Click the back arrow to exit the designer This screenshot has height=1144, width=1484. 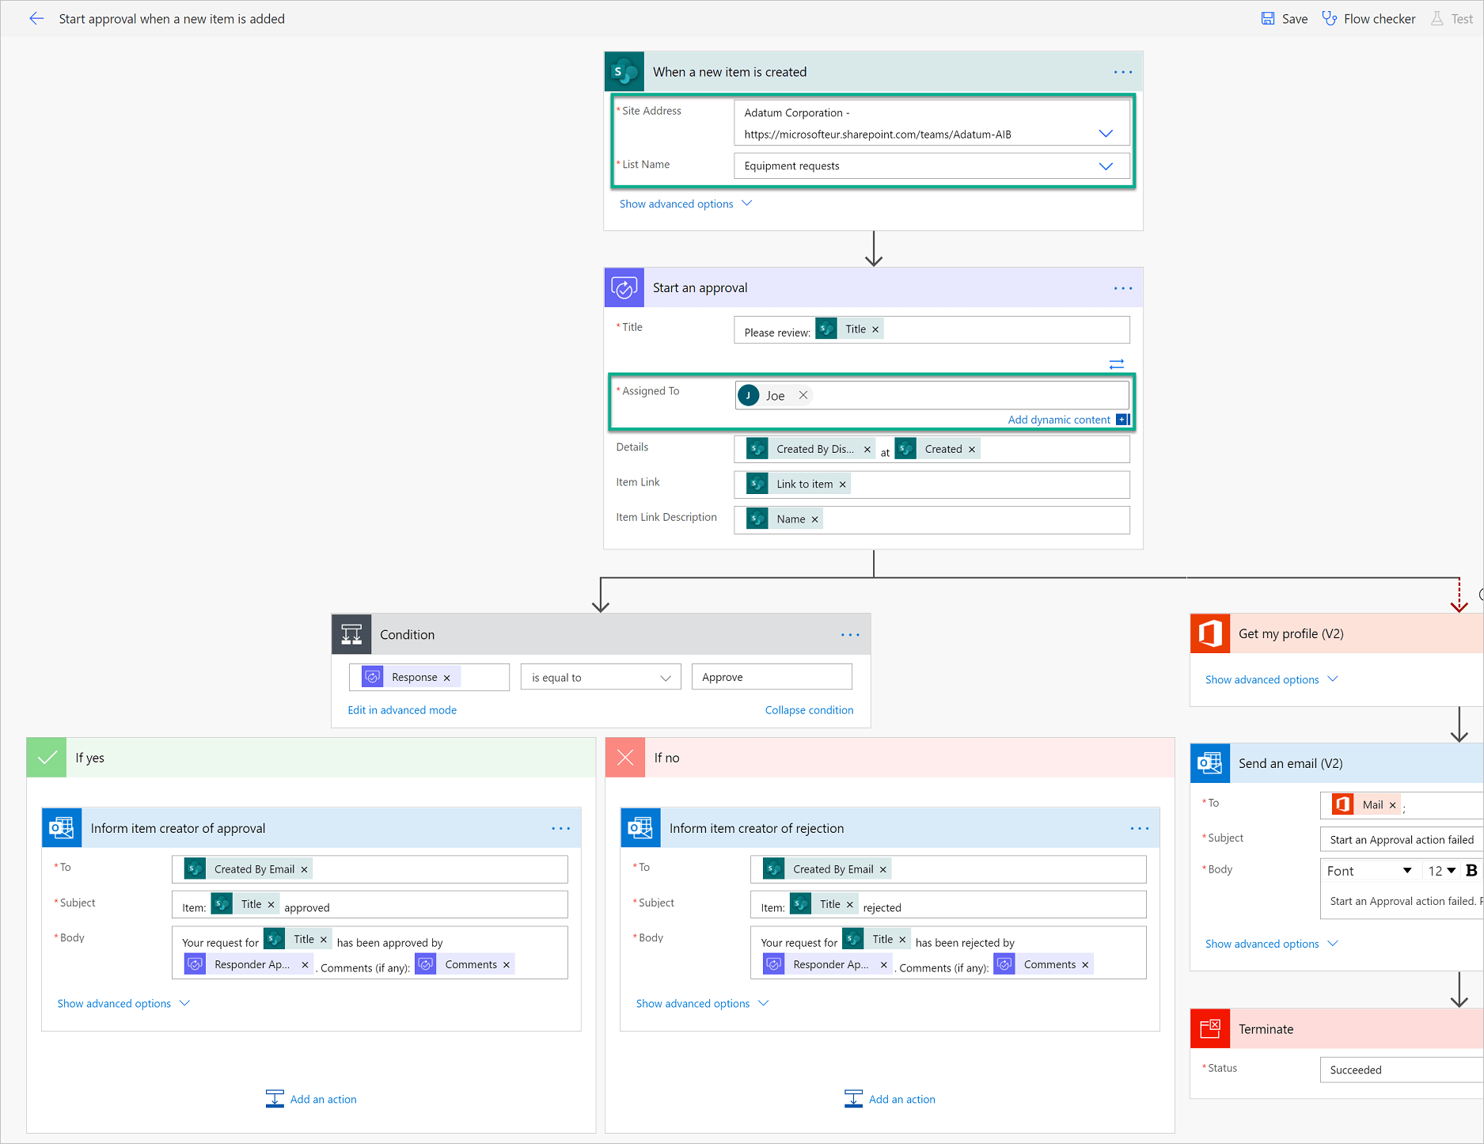(x=36, y=18)
